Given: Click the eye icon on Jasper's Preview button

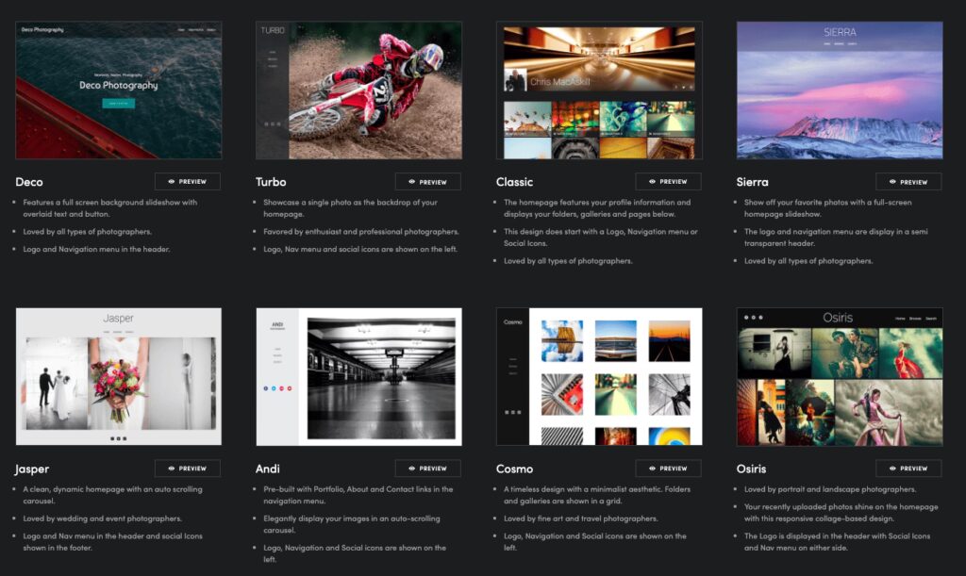Looking at the screenshot, I should (x=172, y=469).
